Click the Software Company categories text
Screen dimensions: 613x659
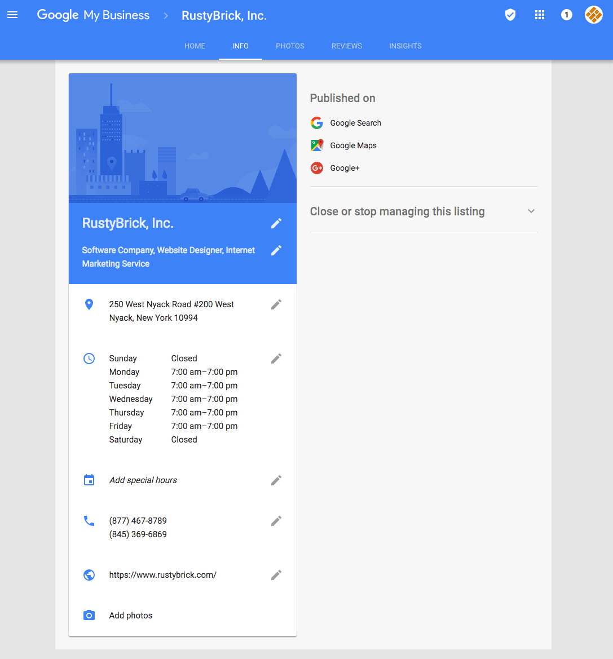click(168, 257)
